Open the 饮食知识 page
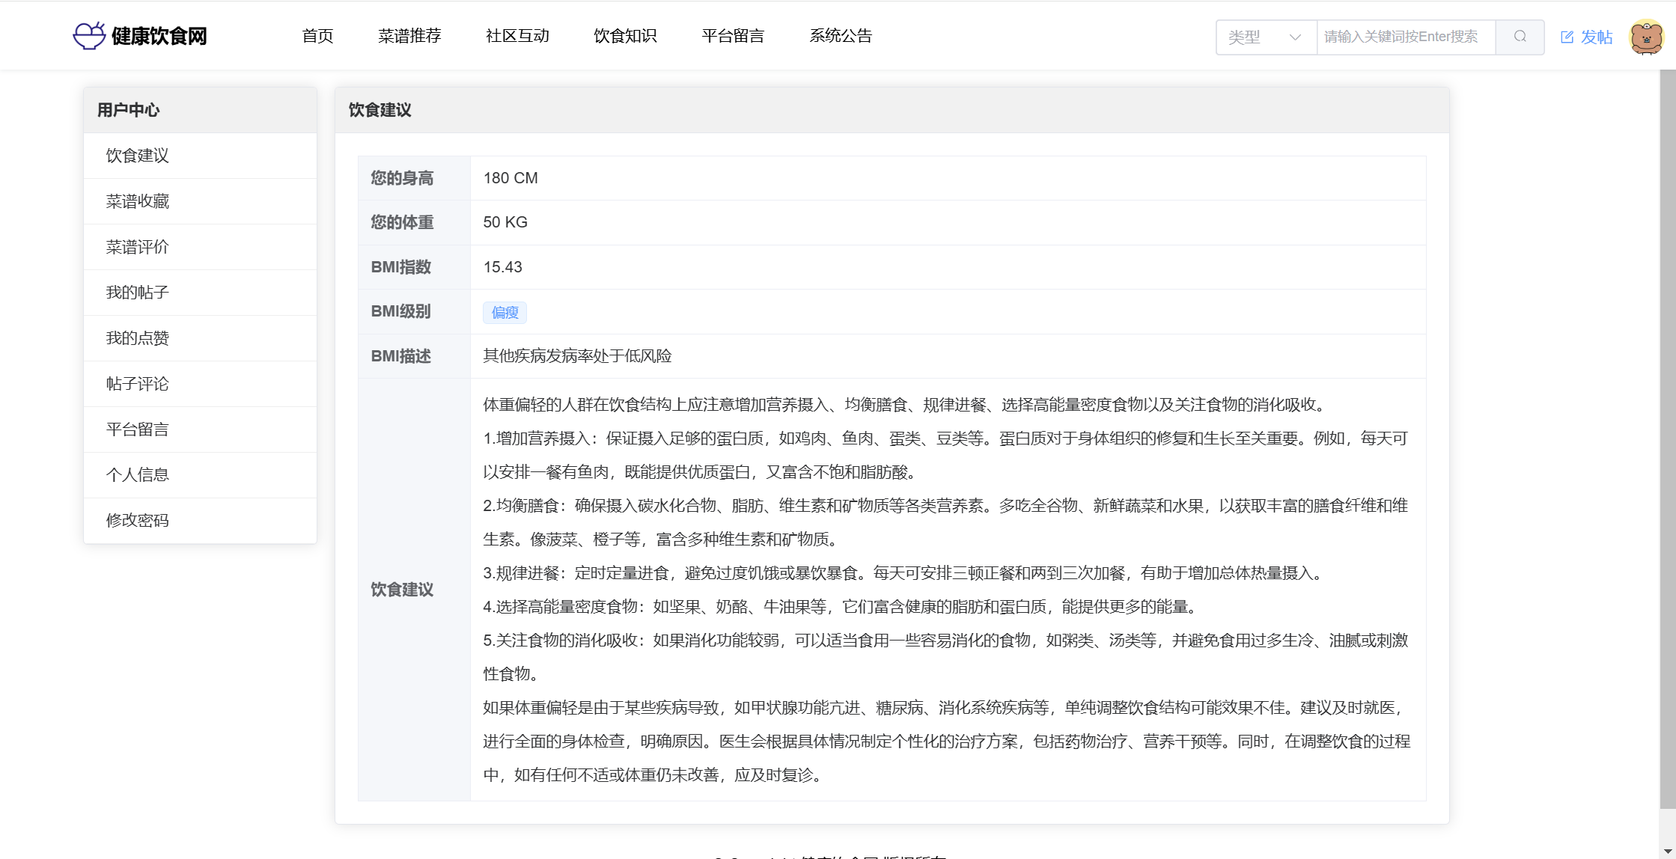This screenshot has height=859, width=1676. (625, 36)
